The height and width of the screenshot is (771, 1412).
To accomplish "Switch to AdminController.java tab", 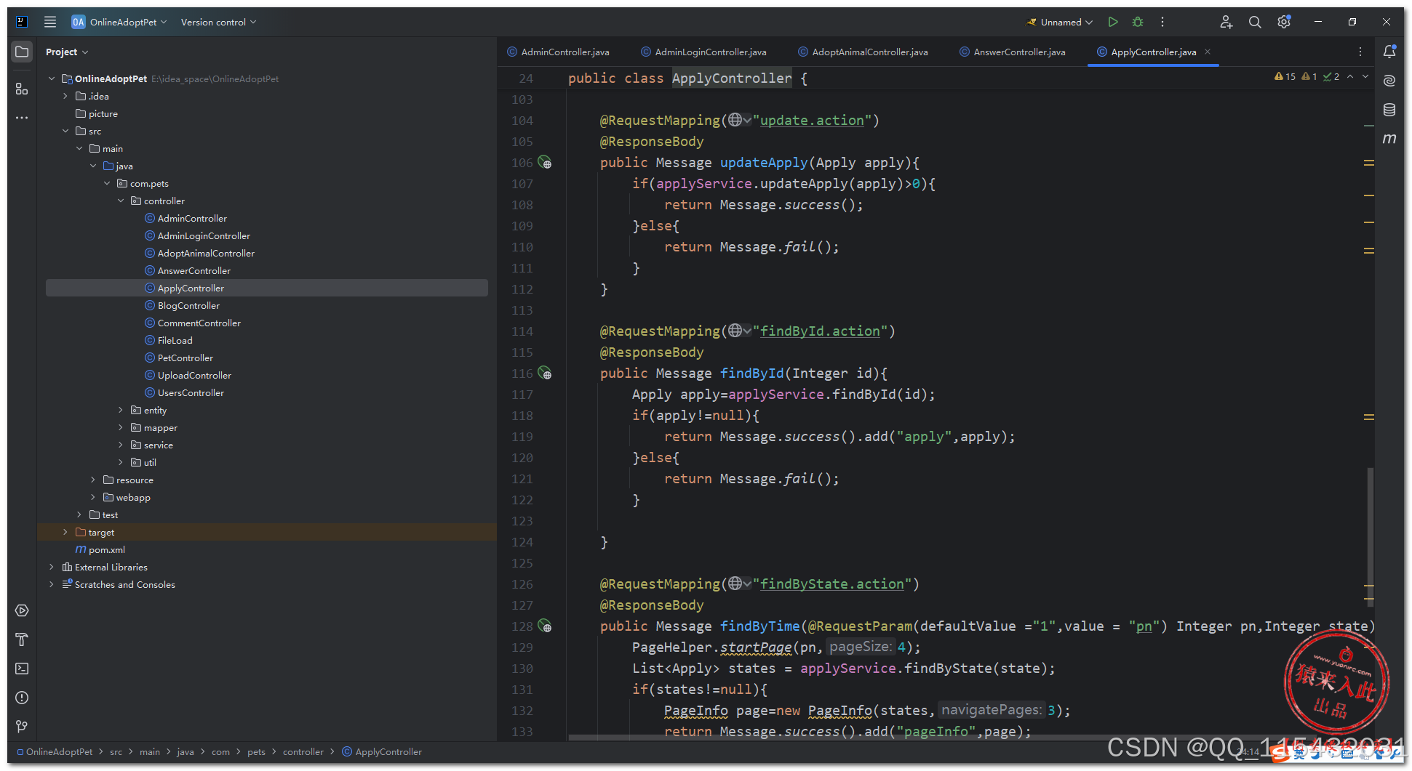I will pyautogui.click(x=559, y=52).
